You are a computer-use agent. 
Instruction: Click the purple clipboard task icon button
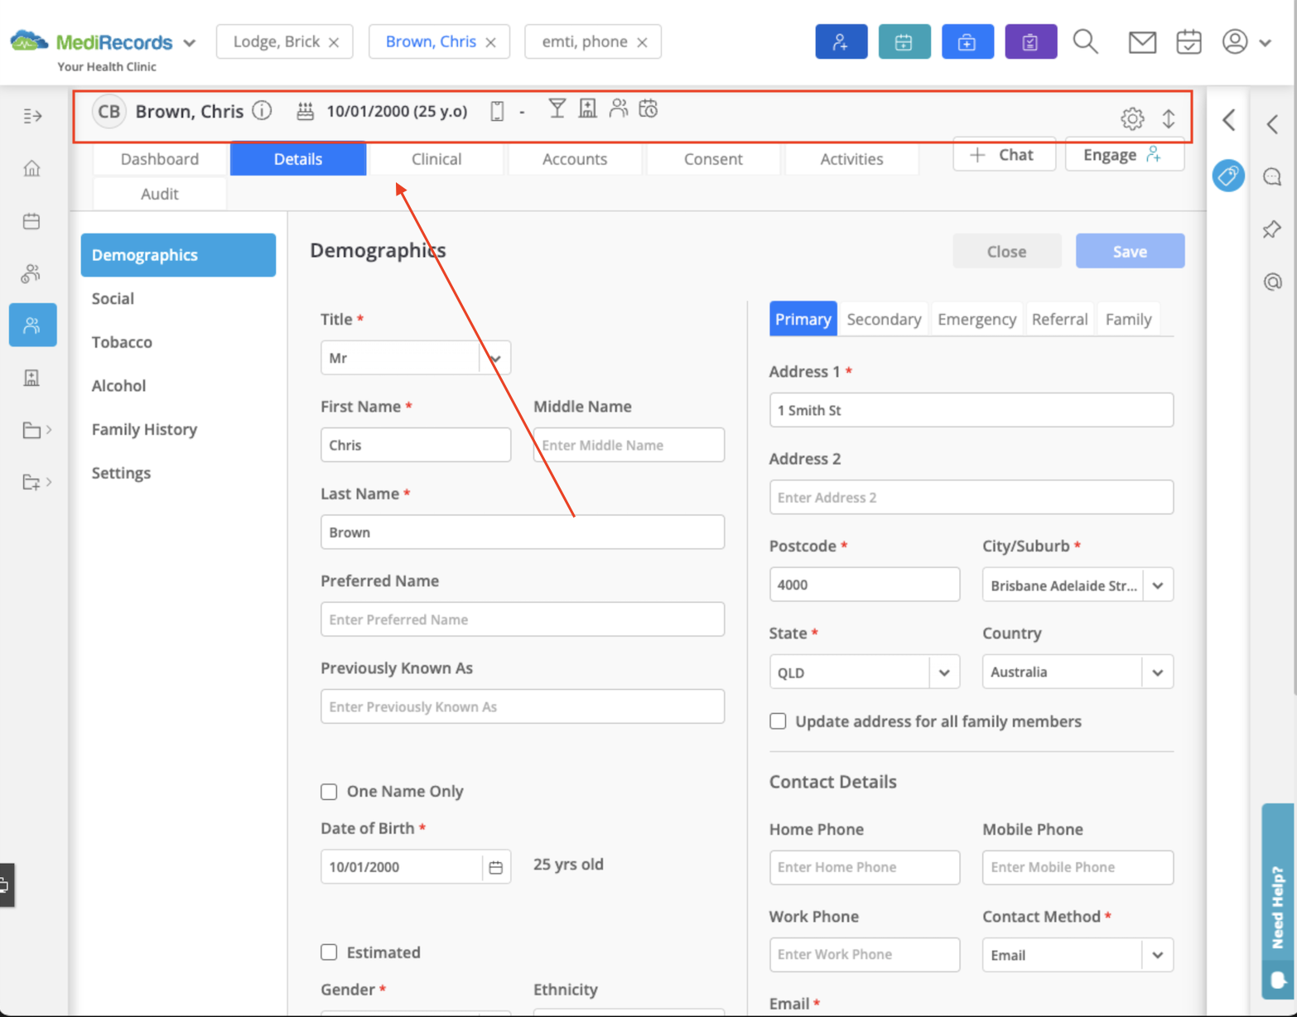point(1030,41)
